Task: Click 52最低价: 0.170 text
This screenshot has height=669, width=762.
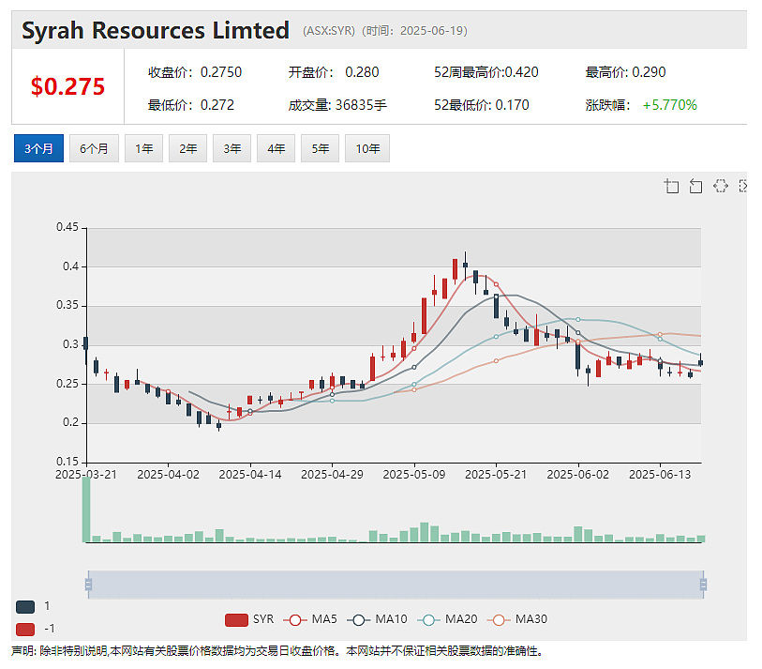Action: coord(481,105)
